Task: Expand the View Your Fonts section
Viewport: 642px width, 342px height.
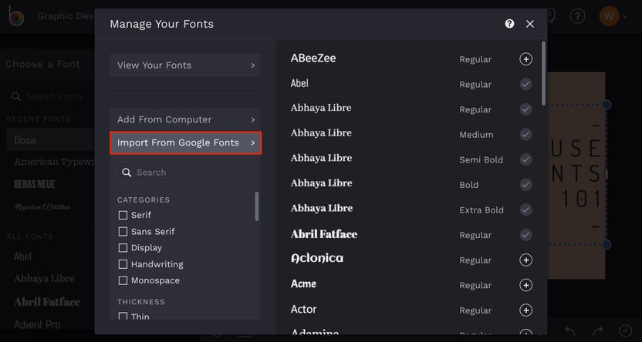Action: pyautogui.click(x=185, y=65)
